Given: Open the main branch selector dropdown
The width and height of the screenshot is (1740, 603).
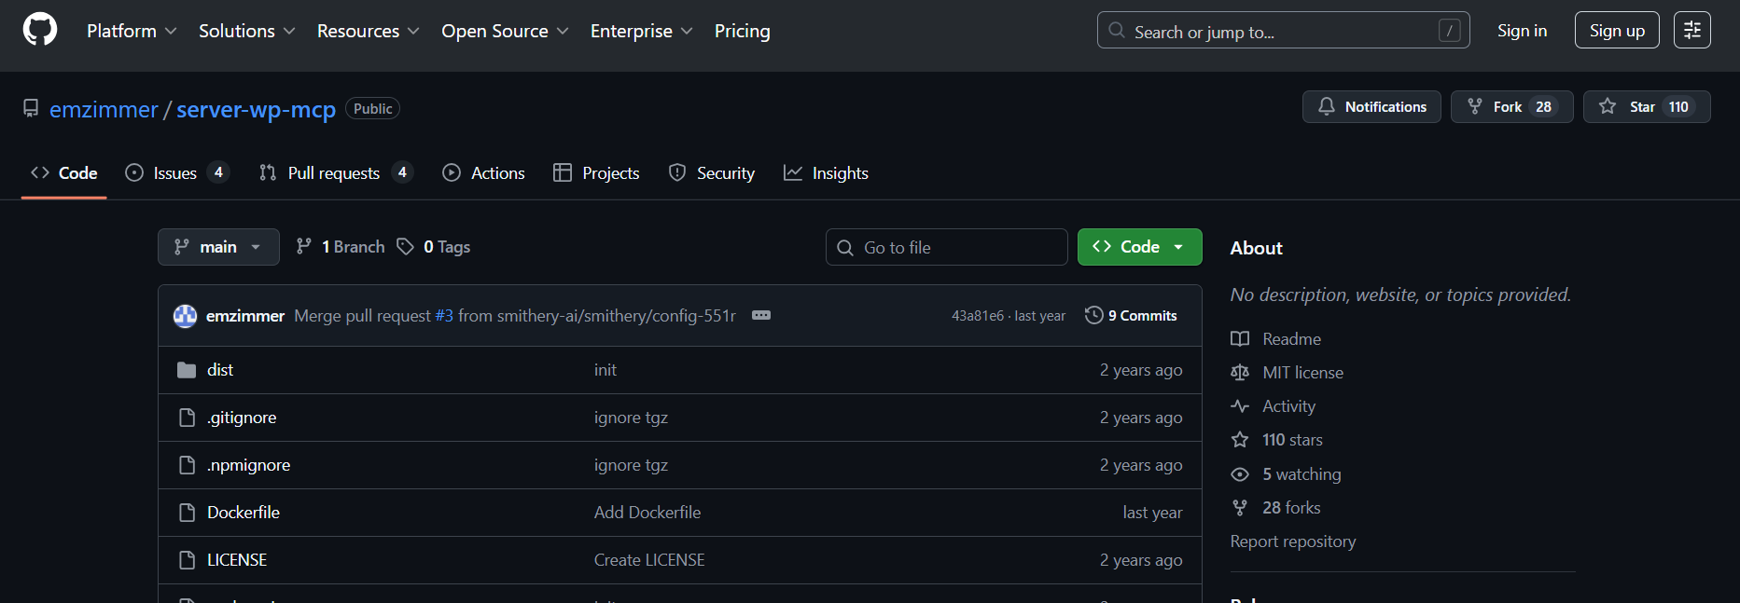Looking at the screenshot, I should point(218,247).
